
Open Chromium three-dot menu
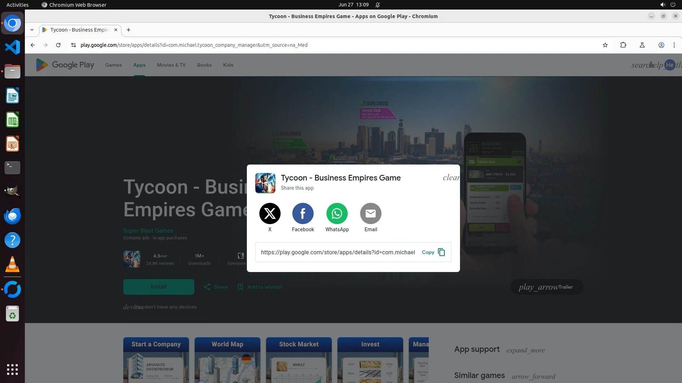674,45
